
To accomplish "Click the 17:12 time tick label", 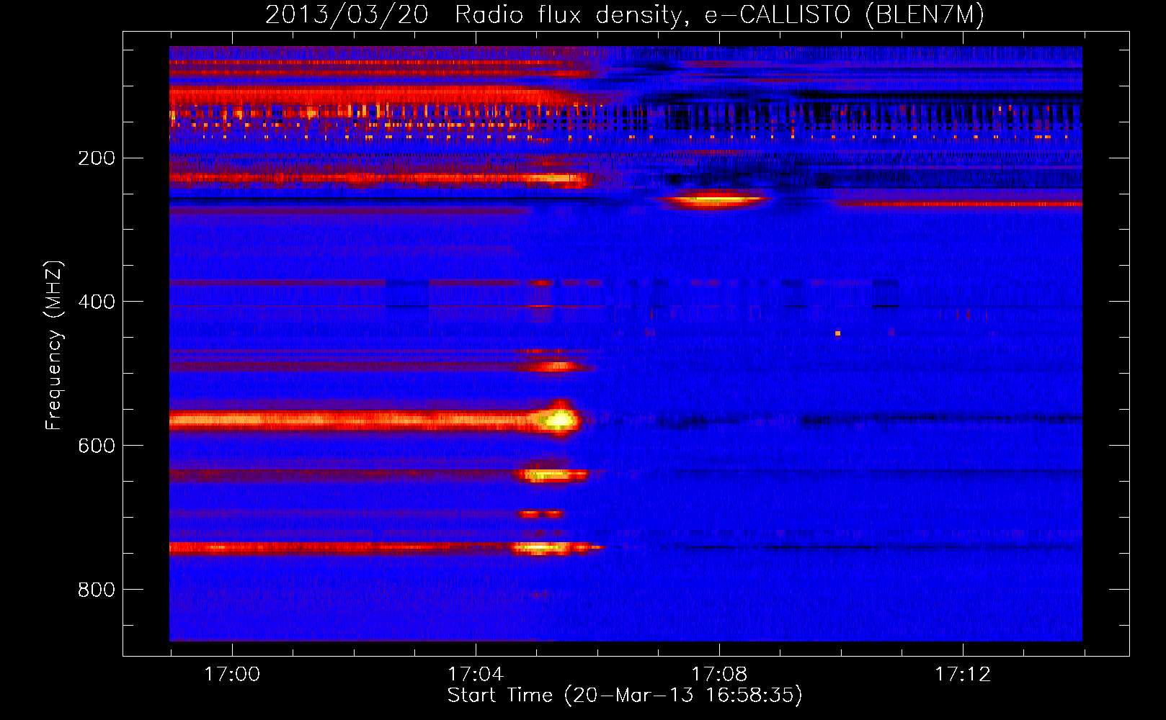I will point(963,675).
